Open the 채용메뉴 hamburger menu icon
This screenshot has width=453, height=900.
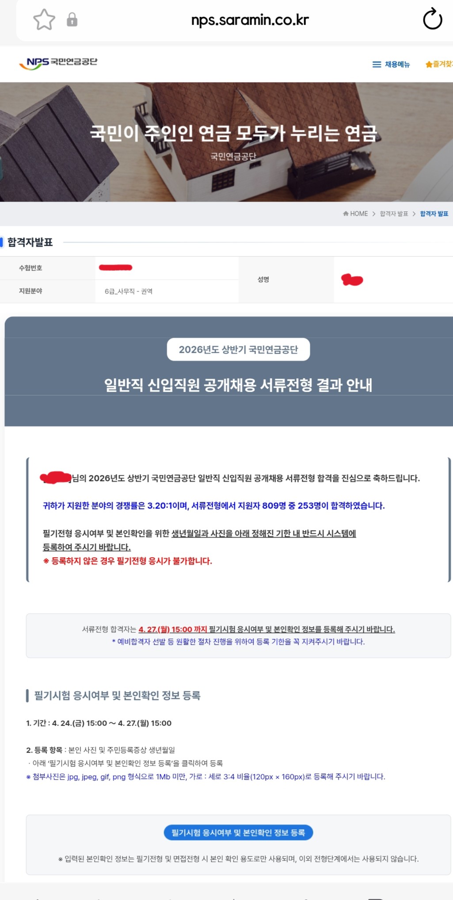(x=377, y=65)
